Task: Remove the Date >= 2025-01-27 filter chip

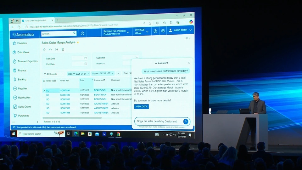Action: click(88, 73)
